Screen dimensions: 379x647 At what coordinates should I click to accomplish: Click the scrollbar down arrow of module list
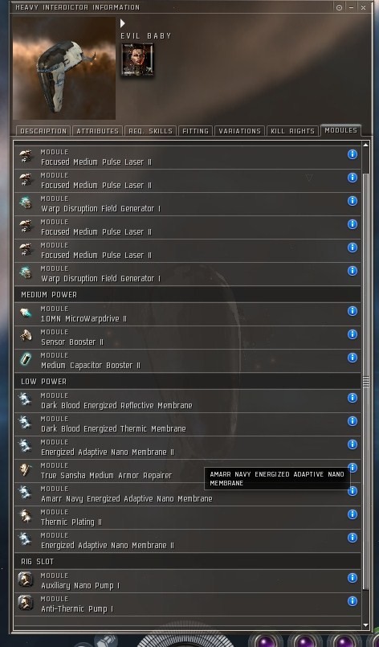(x=365, y=625)
